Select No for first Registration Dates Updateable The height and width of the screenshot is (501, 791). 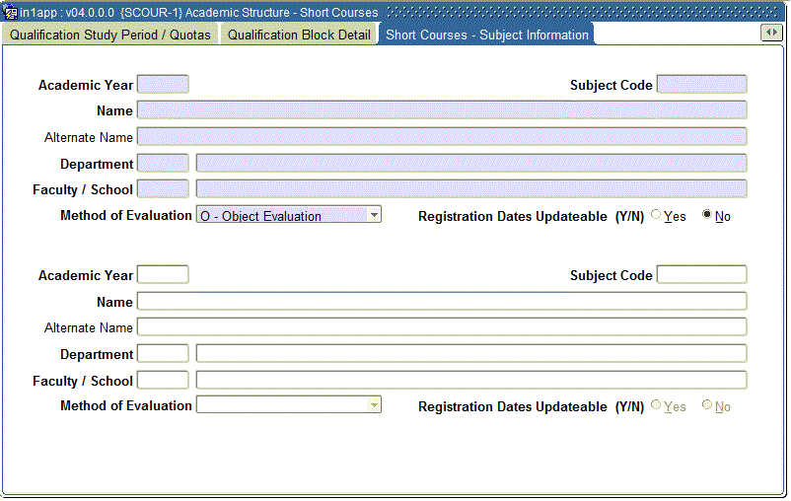tap(707, 215)
